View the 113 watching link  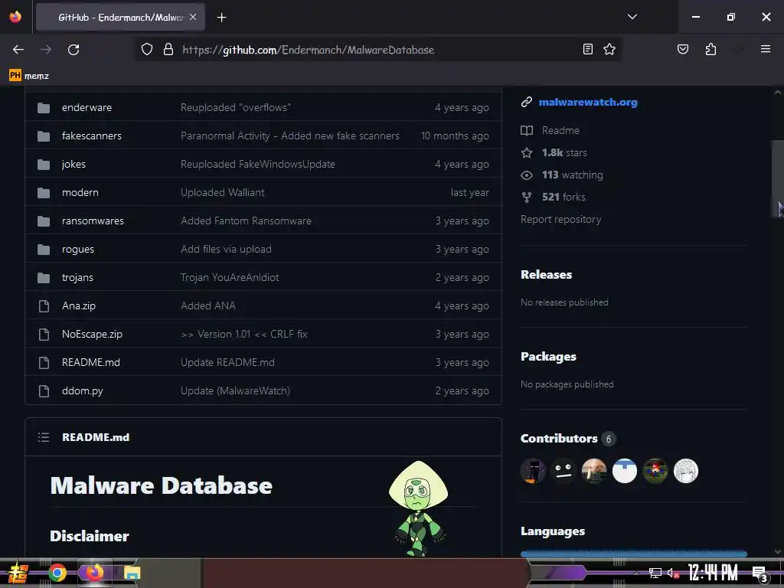pyautogui.click(x=572, y=175)
